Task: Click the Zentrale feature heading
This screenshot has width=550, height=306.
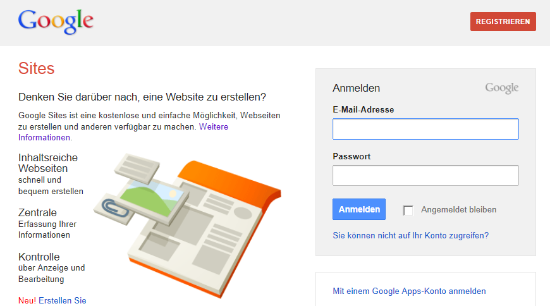Action: coord(37,212)
